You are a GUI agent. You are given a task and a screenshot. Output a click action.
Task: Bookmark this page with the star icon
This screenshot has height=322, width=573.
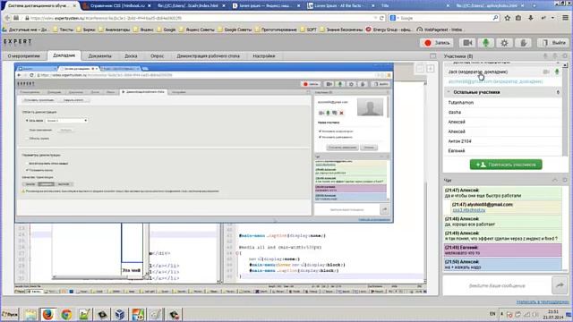click(x=508, y=18)
